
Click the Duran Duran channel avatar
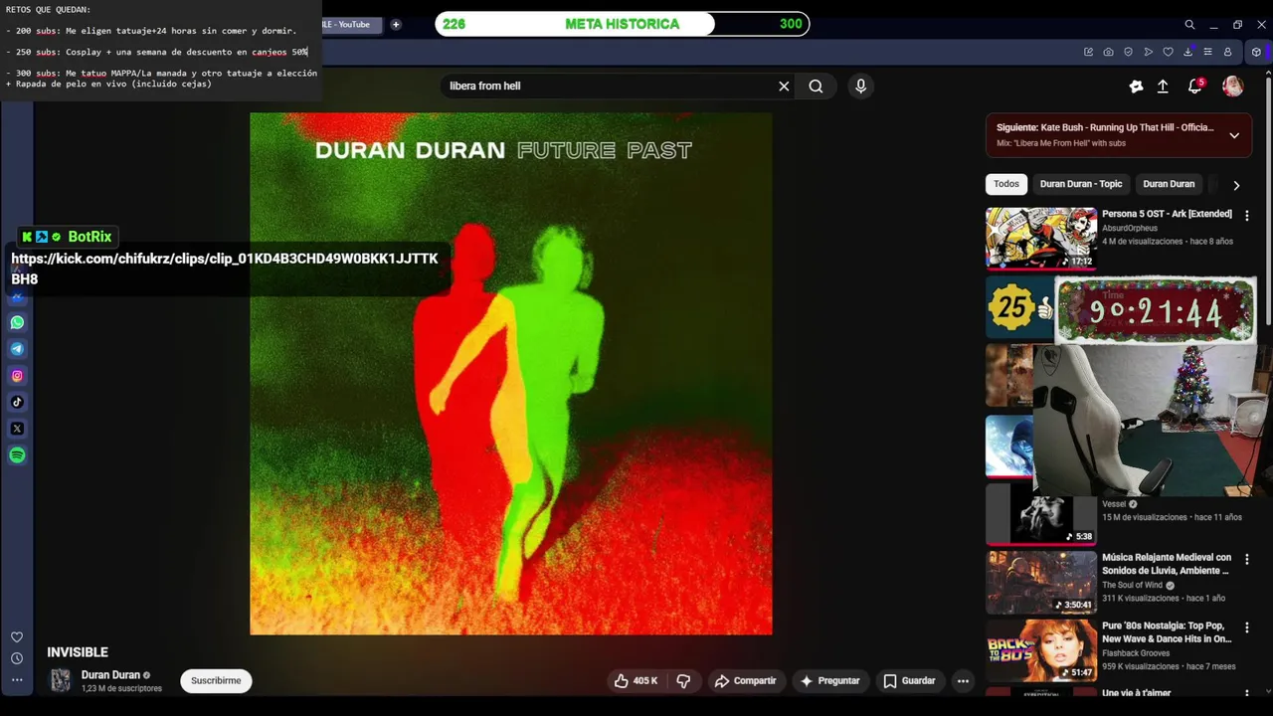point(61,680)
